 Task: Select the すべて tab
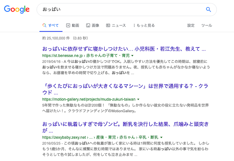coord(51,25)
